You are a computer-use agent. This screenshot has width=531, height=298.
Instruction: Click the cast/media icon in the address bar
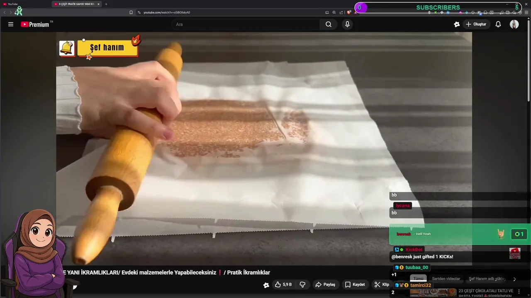[x=327, y=12]
